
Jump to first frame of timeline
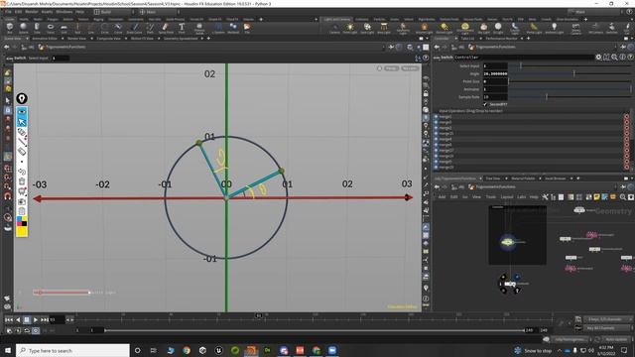[x=9, y=319]
